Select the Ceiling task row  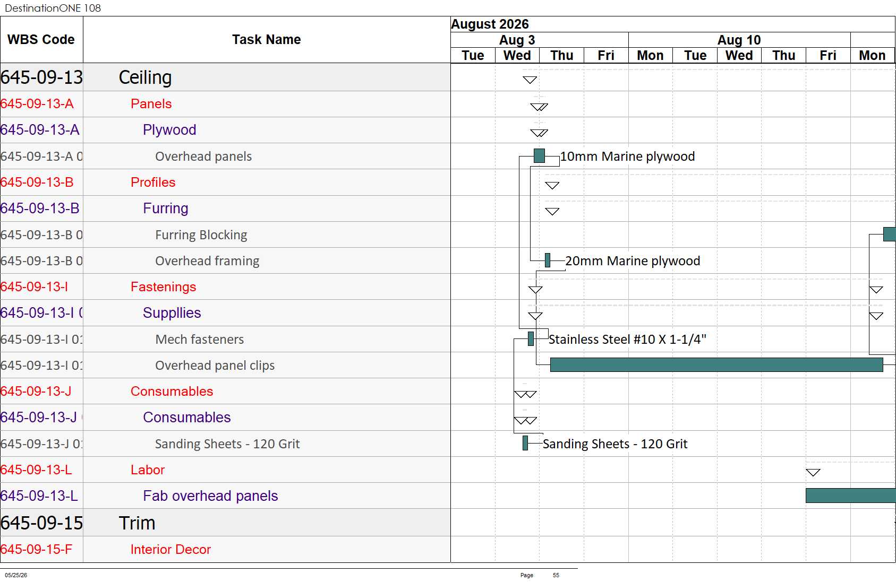(225, 77)
